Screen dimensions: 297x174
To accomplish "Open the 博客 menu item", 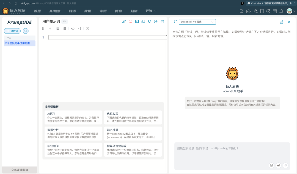I will tap(119, 11).
